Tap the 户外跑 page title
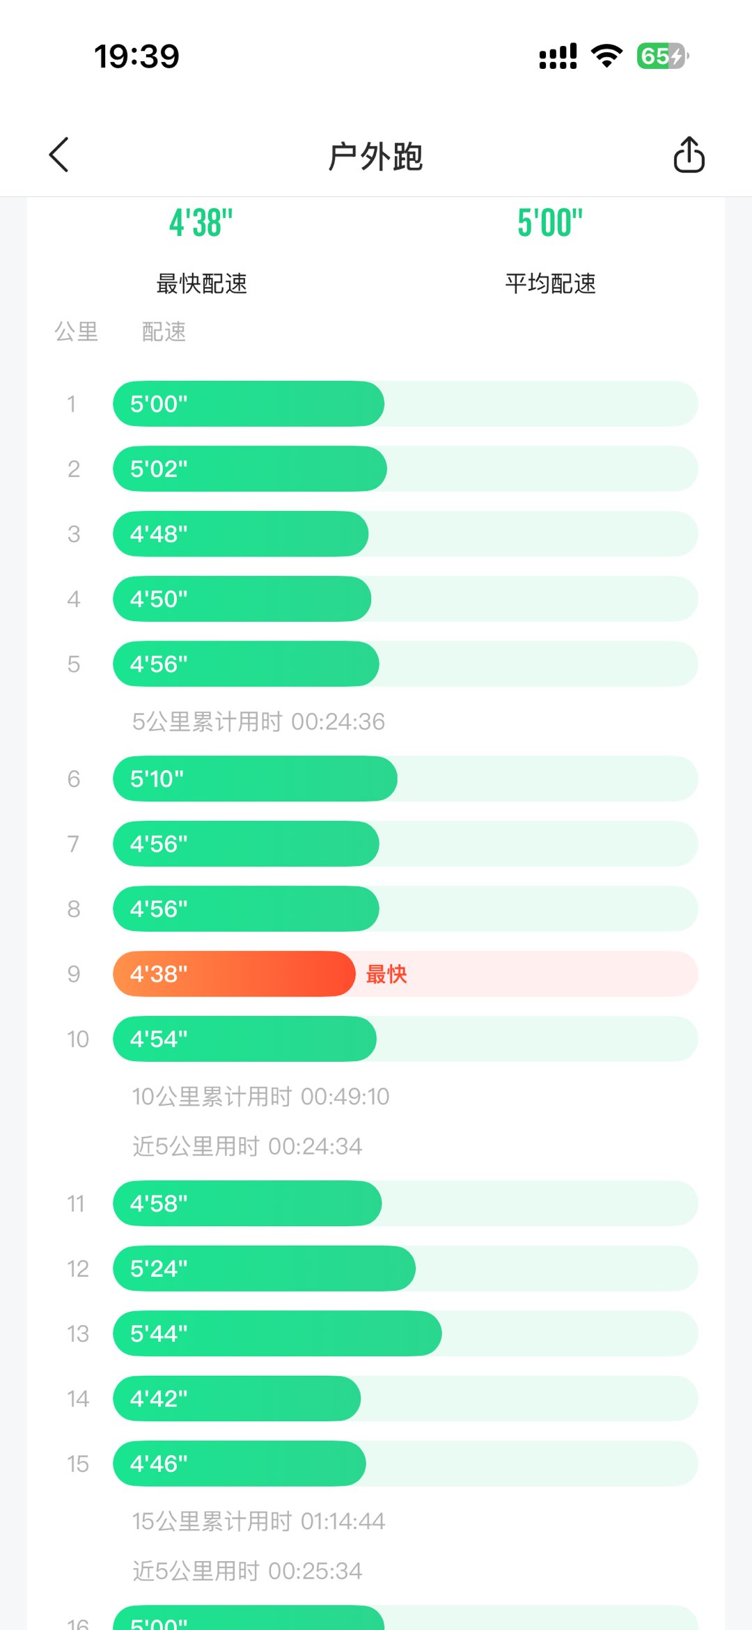 tap(375, 156)
